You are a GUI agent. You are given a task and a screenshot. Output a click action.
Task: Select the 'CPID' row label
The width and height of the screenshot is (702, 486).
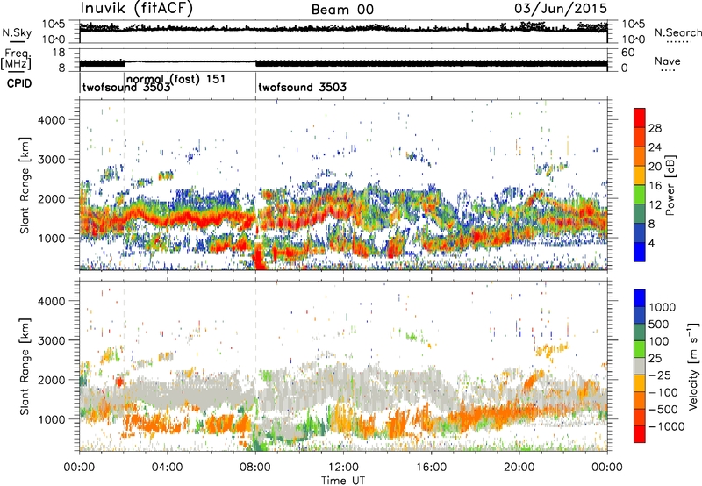coord(19,83)
